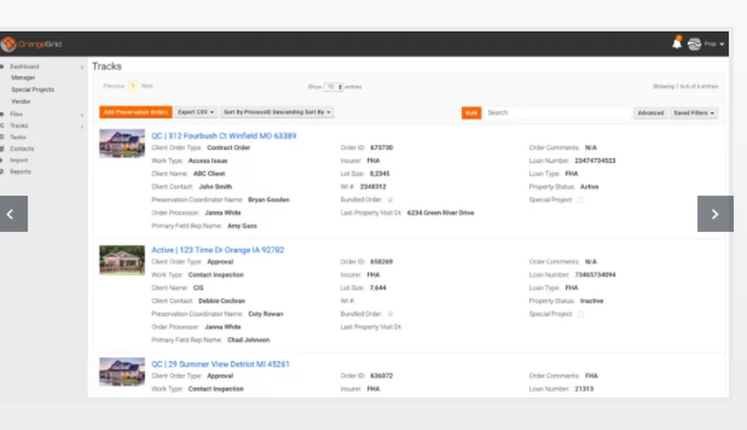Click Add Preservation Orders button
This screenshot has width=747, height=430.
tap(136, 113)
